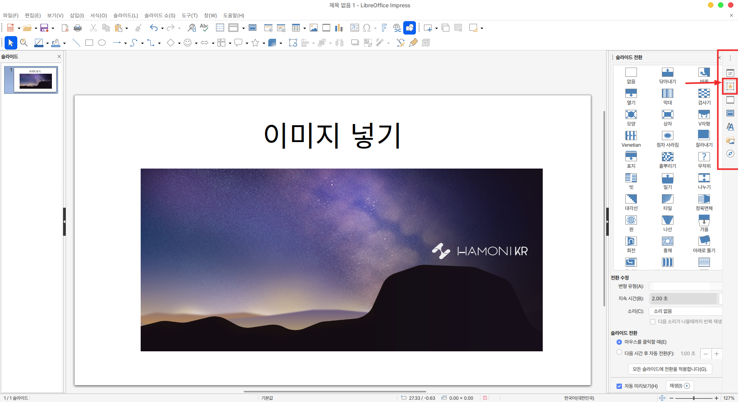This screenshot has height=402, width=738.
Task: Click the insert image toolbar icon
Action: pyautogui.click(x=314, y=28)
